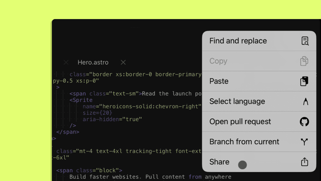Image resolution: width=321 pixels, height=181 pixels.
Task: Click the X icon left of Hero.astro
Action: click(x=66, y=62)
